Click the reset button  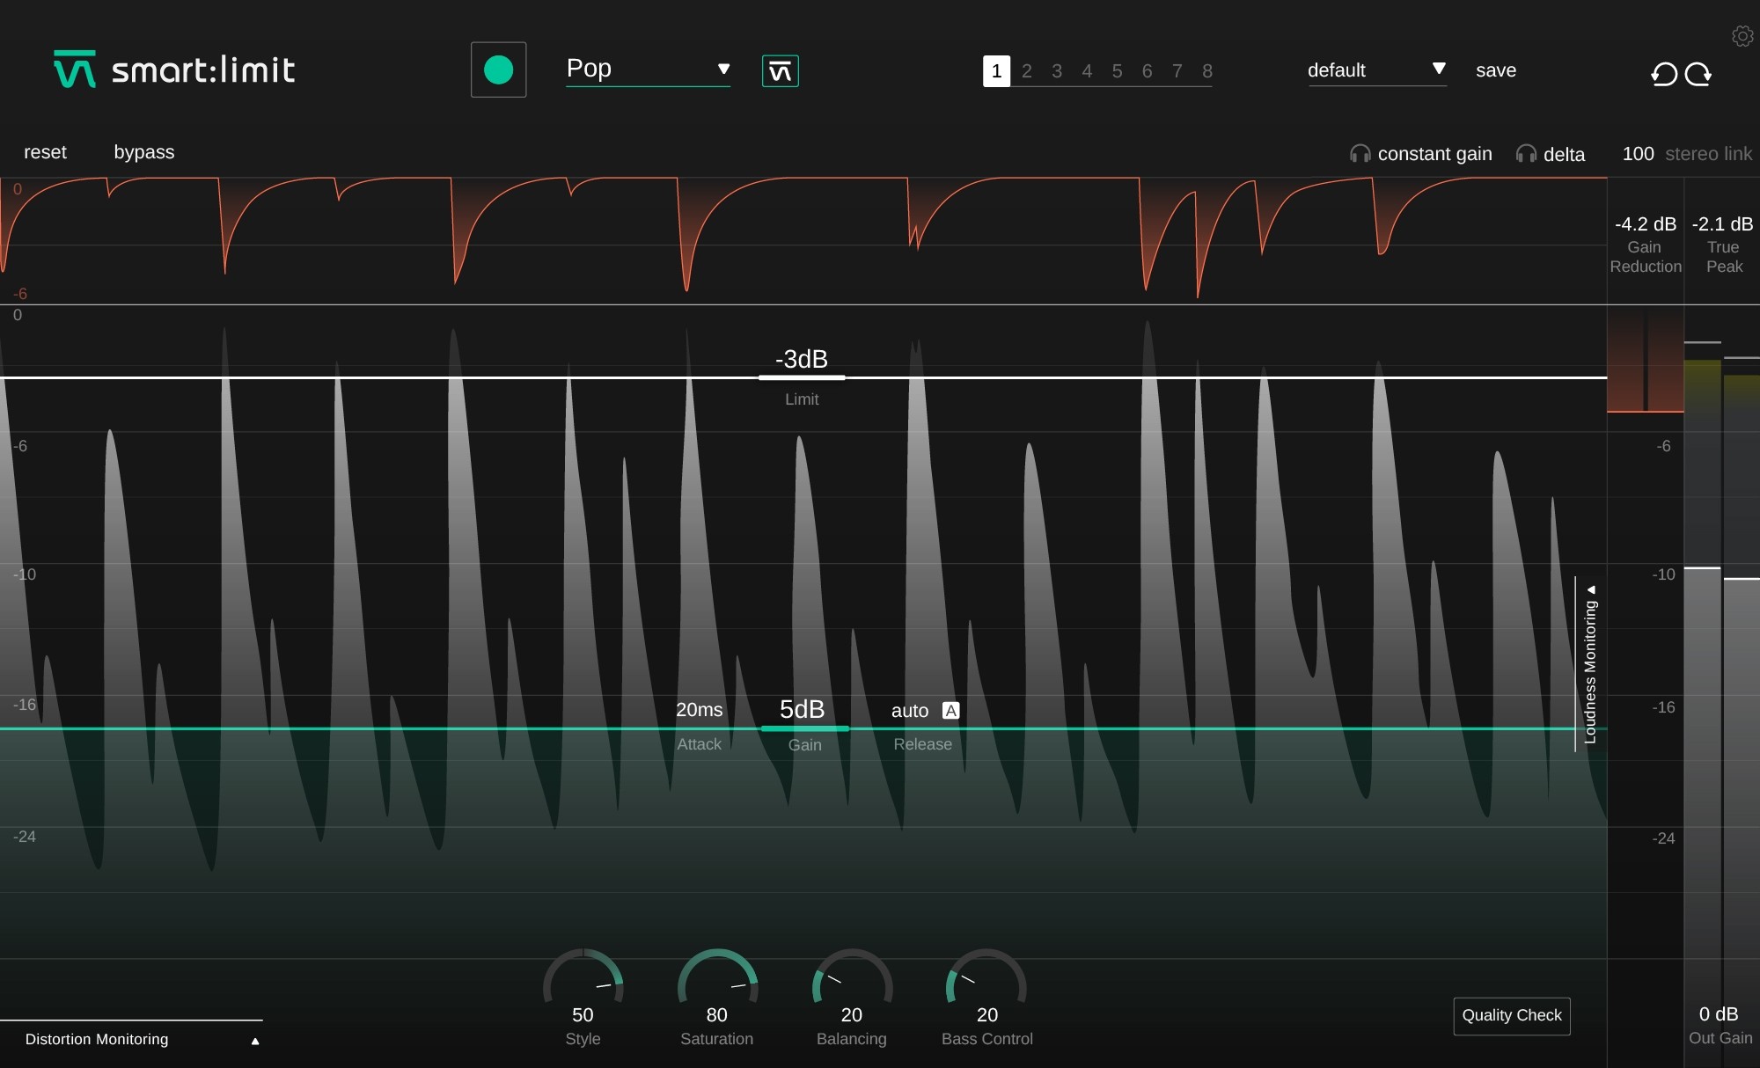[45, 150]
